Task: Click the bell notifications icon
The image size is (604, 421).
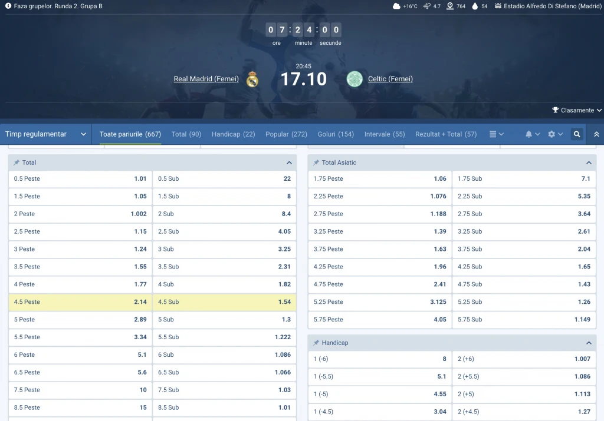Action: click(529, 134)
